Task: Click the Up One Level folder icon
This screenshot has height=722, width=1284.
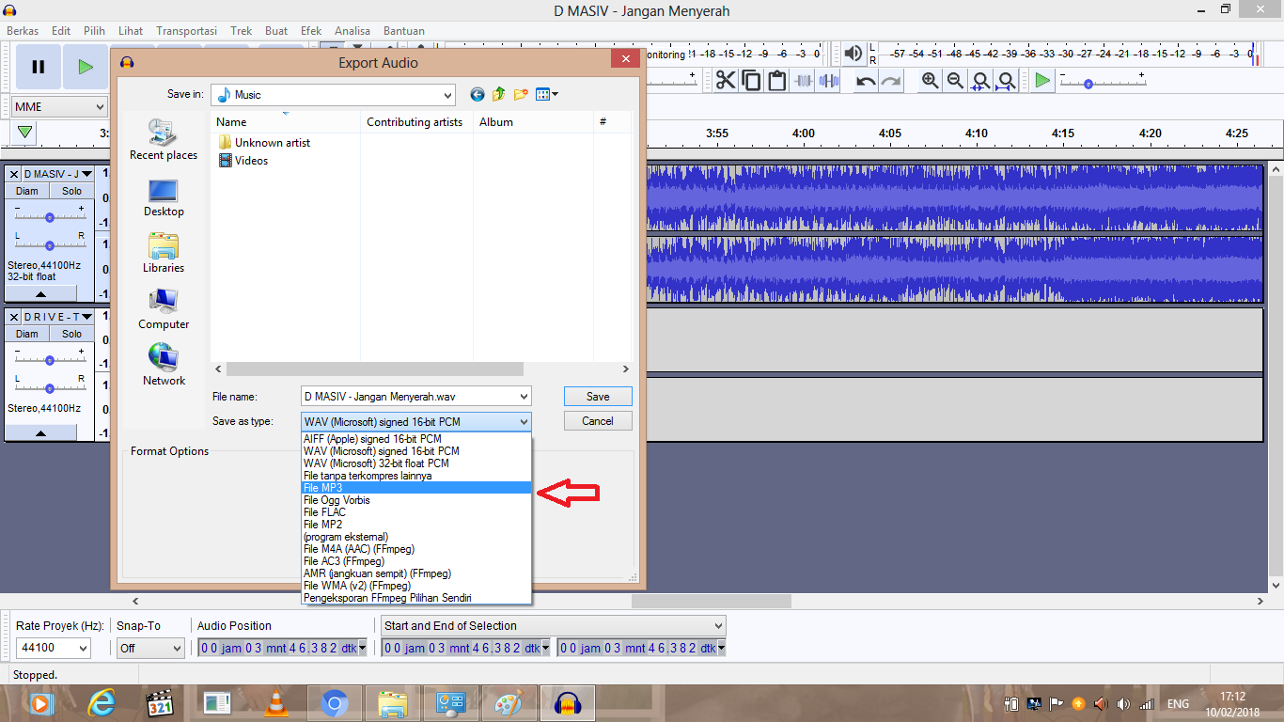Action: click(x=498, y=94)
